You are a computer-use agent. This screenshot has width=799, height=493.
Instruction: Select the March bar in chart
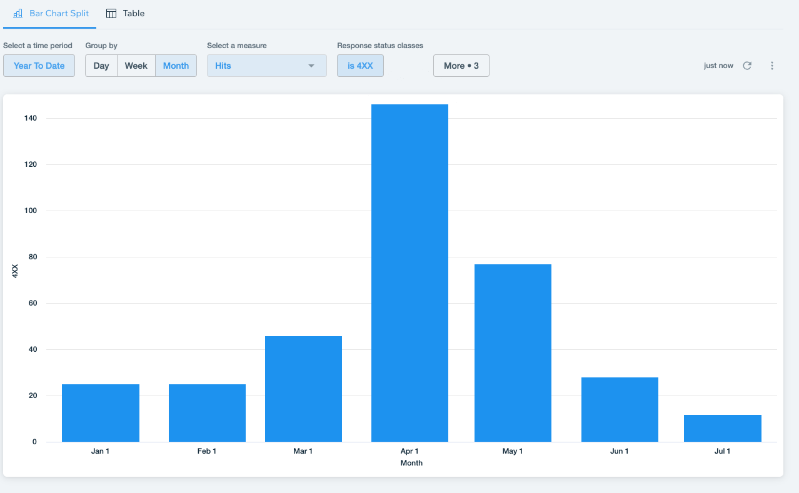[303, 389]
